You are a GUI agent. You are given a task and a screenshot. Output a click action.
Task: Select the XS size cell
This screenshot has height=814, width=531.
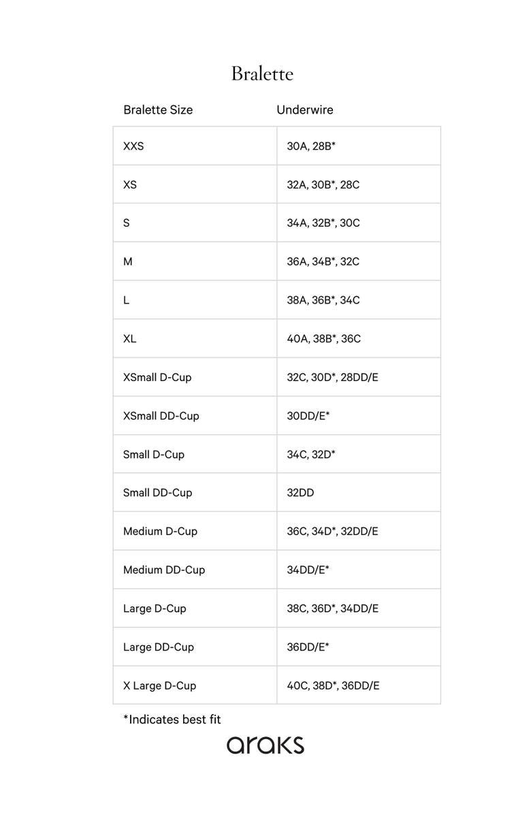130,184
